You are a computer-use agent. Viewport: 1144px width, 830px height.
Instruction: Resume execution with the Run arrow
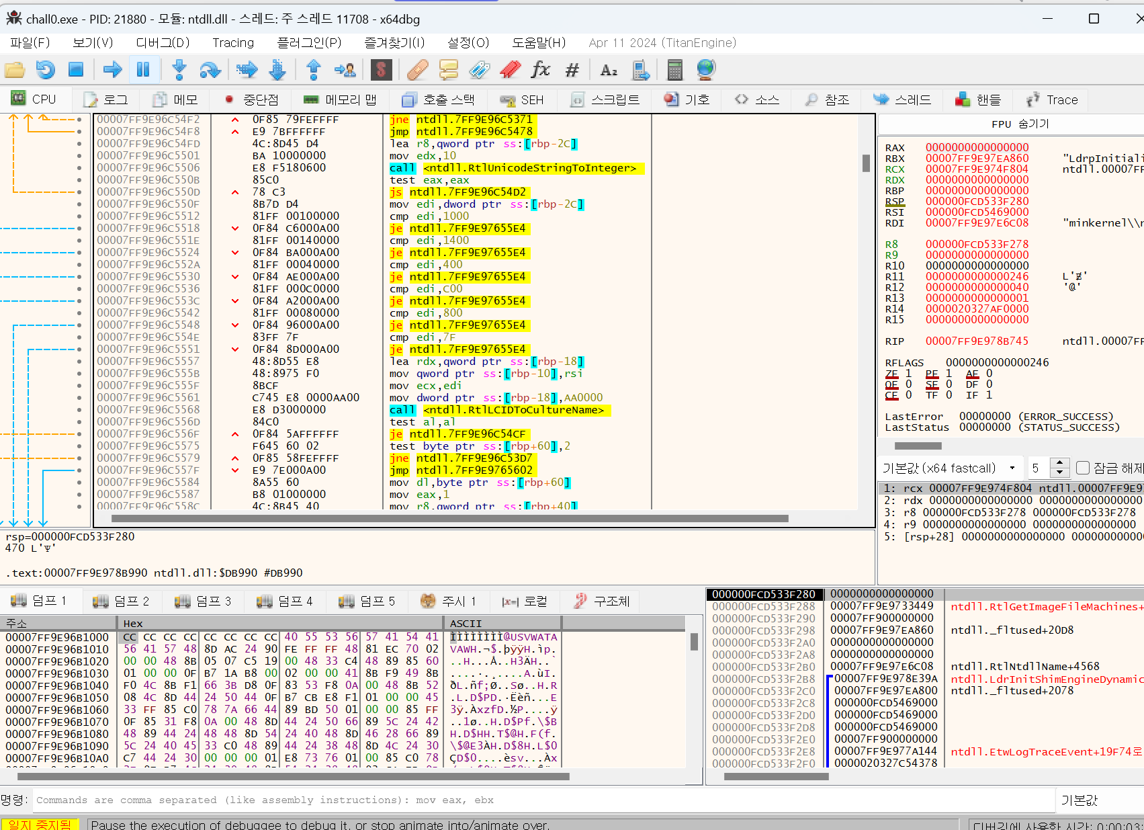[x=112, y=69]
